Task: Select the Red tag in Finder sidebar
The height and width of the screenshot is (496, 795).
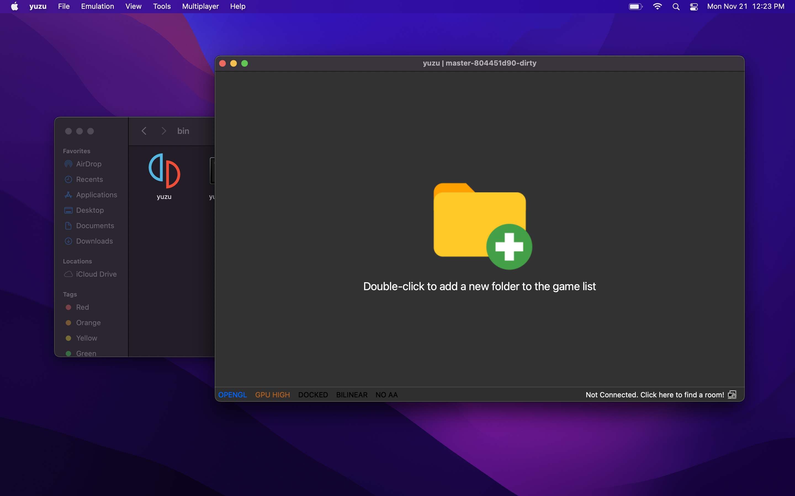Action: [x=82, y=307]
